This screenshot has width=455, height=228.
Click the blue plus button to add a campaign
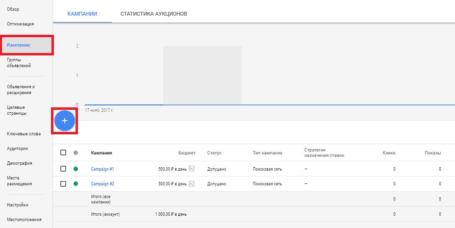64,120
